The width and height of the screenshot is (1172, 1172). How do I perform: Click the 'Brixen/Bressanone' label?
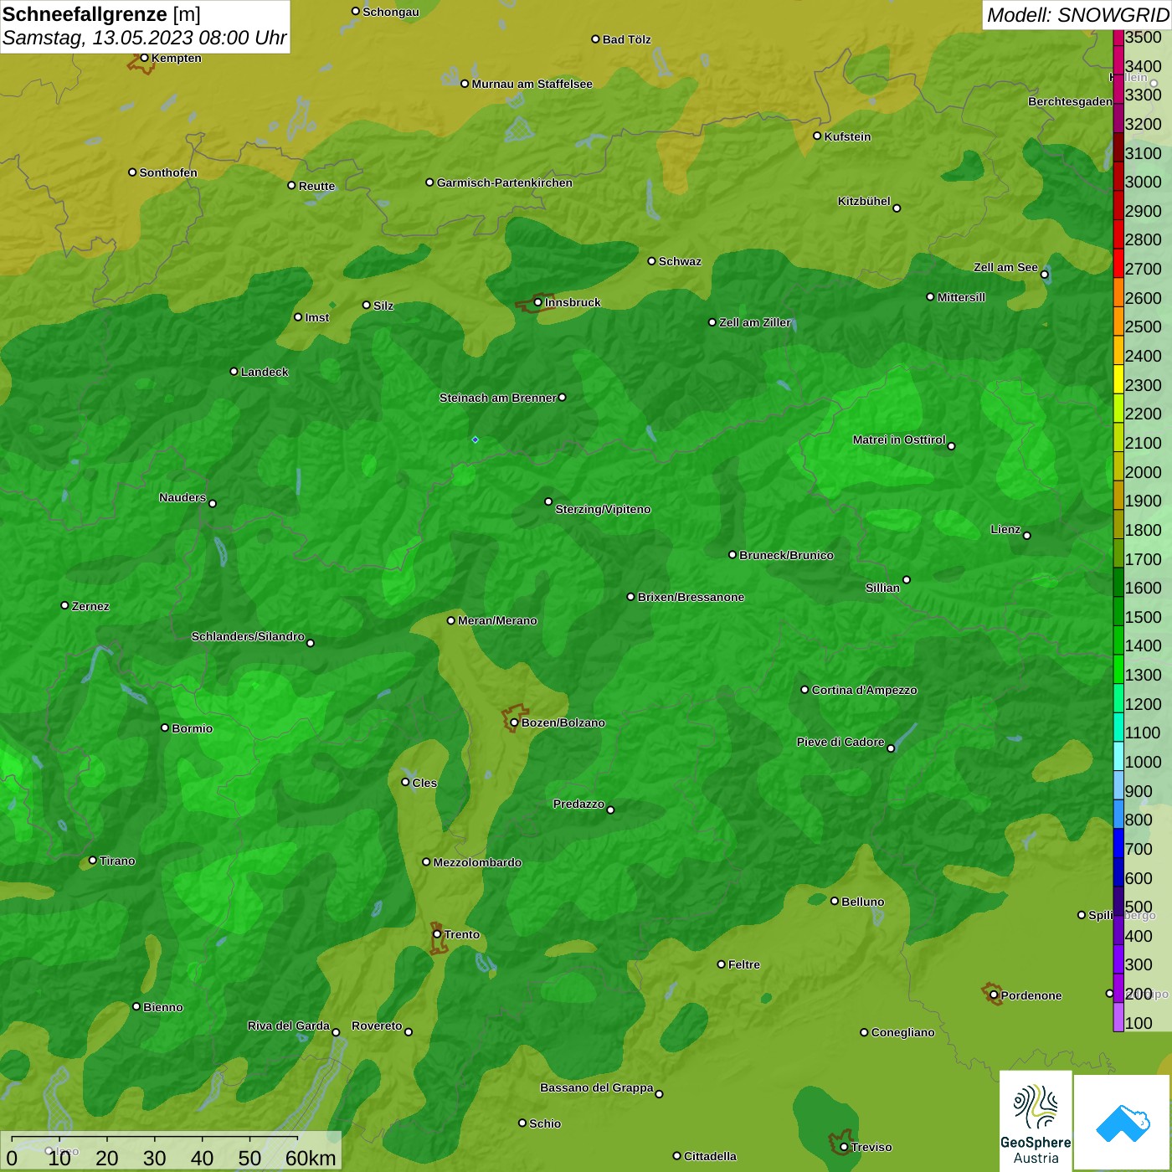[691, 597]
